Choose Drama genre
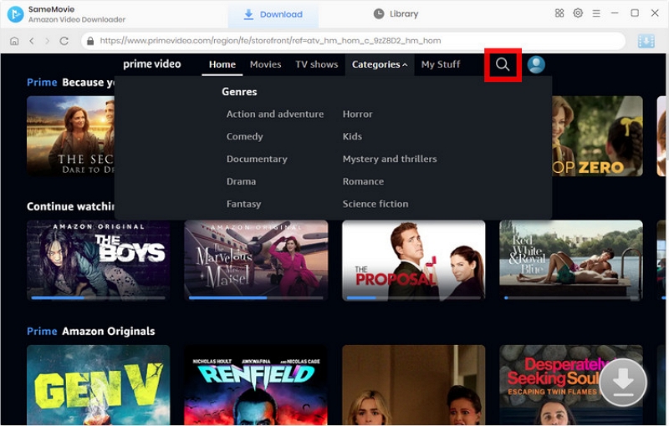The width and height of the screenshot is (669, 426). pos(241,181)
